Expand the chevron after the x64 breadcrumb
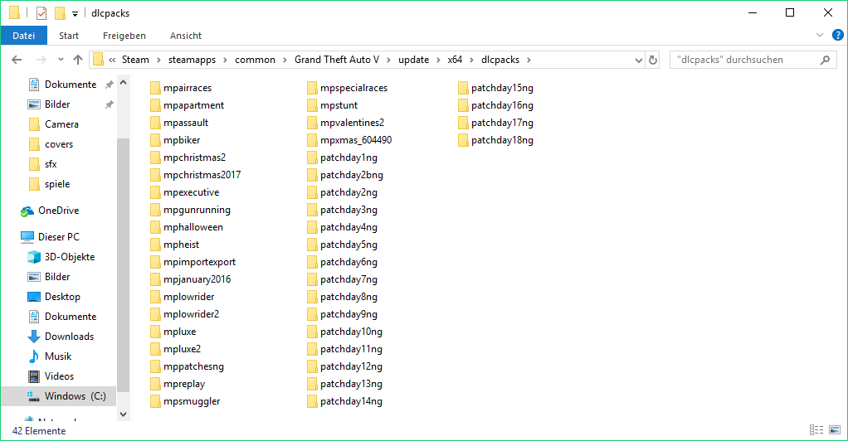The height and width of the screenshot is (441, 848). click(x=471, y=60)
